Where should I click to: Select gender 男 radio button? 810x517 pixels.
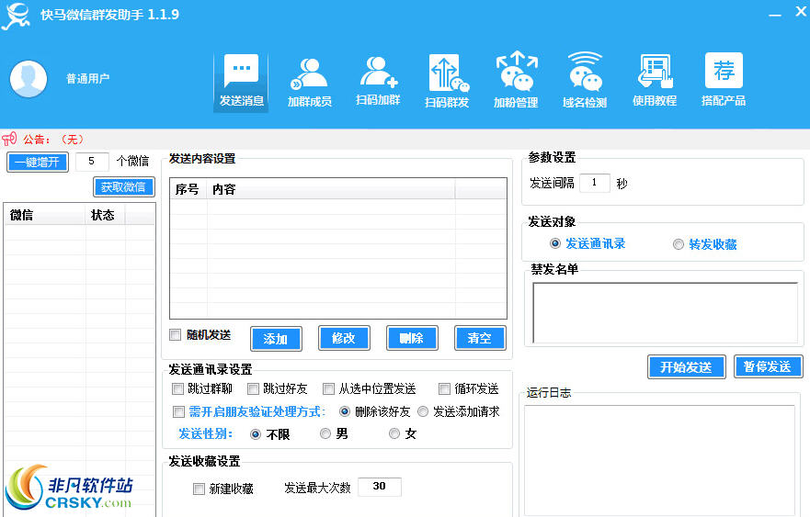point(325,433)
